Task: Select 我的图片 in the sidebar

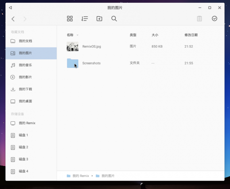Action: (x=31, y=53)
